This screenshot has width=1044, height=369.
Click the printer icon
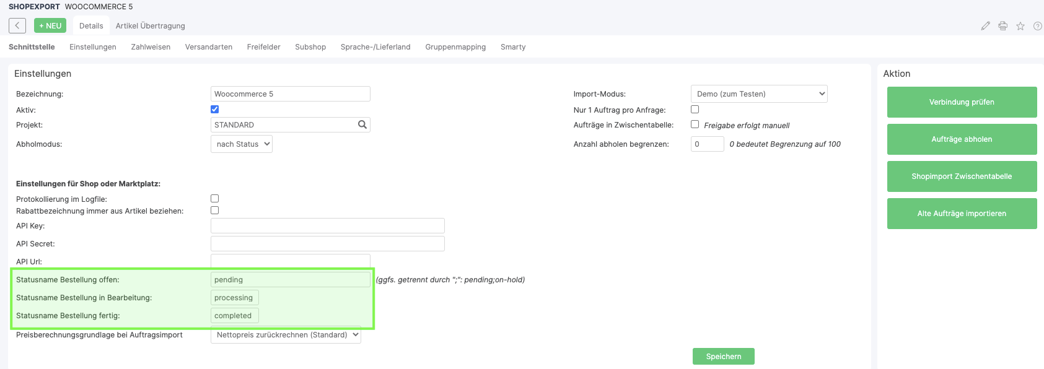1002,26
